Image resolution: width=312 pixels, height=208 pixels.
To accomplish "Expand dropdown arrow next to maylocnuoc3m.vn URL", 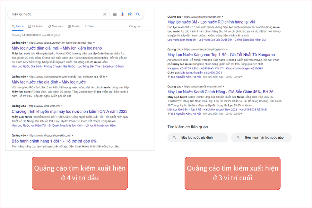I will pyautogui.click(x=223, y=17).
